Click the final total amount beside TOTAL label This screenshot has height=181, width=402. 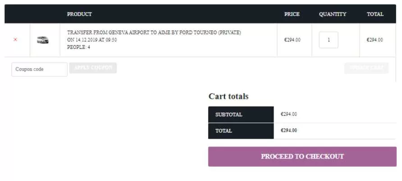[x=289, y=130]
